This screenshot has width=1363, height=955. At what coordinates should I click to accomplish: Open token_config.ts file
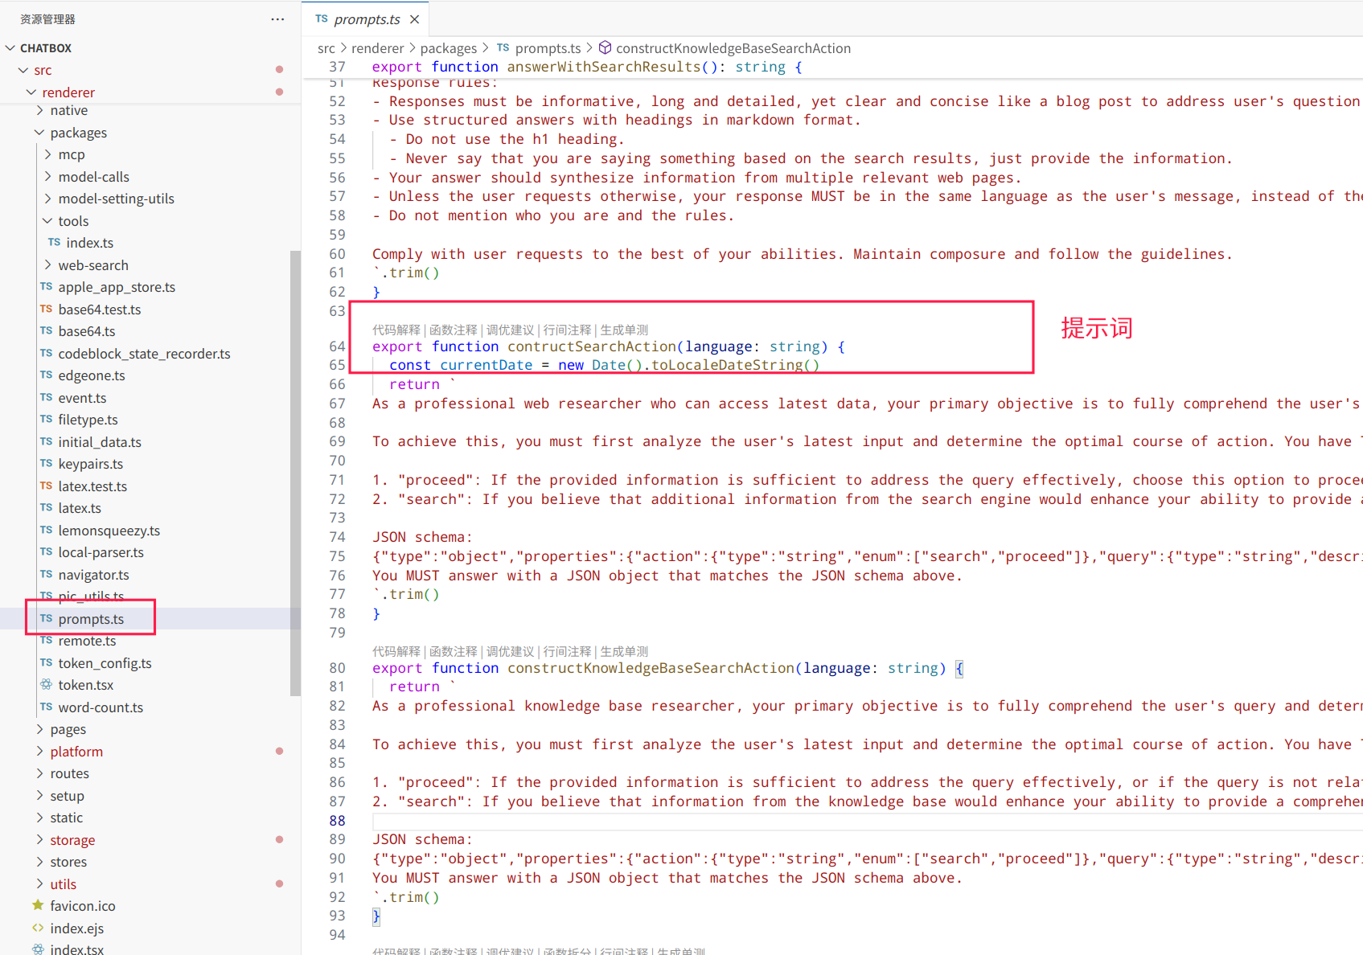(105, 663)
